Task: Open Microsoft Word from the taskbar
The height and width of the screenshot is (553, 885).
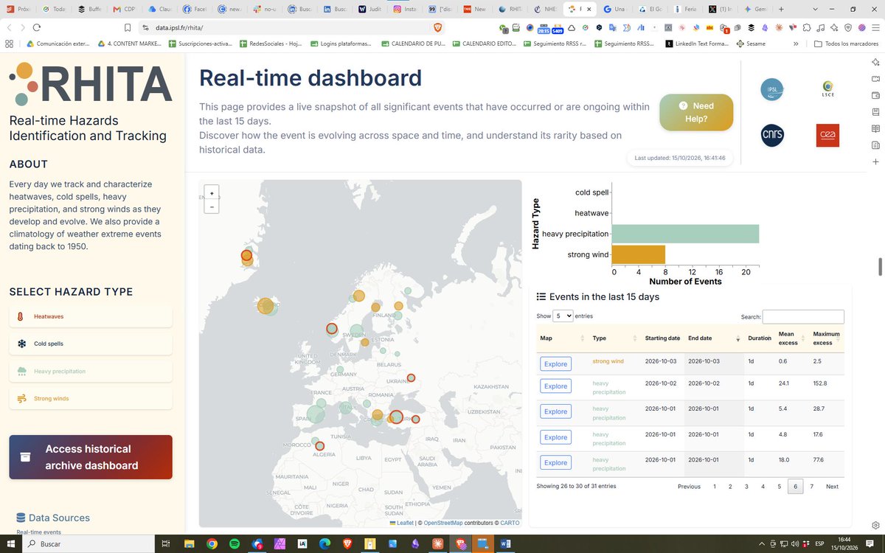Action: 505,544
